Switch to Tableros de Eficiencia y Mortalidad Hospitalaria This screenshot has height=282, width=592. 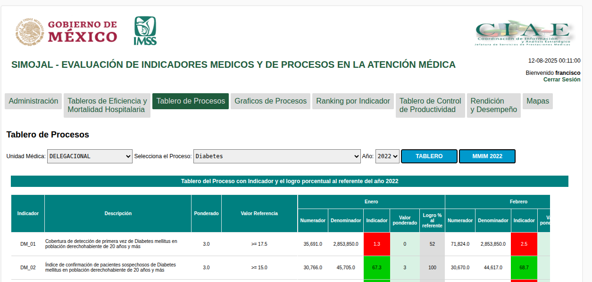107,105
